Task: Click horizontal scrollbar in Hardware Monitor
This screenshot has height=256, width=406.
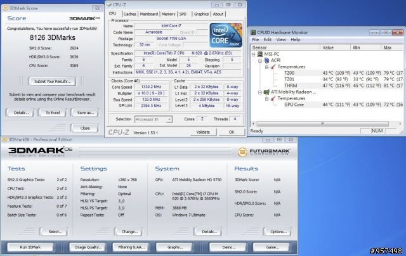Action: (x=322, y=124)
